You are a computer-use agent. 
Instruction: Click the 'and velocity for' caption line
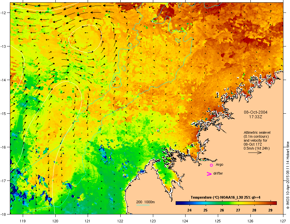click(255, 140)
